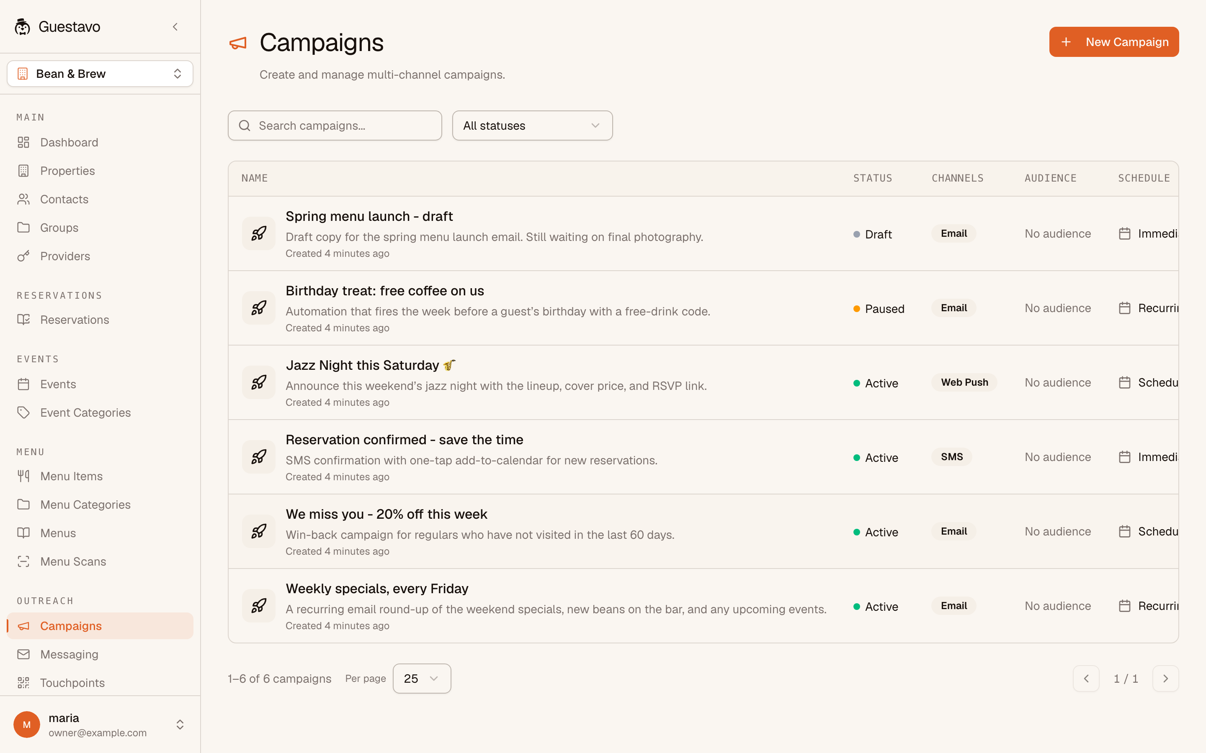Open the Bean & Brew property switcher
Viewport: 1206px width, 753px height.
(x=100, y=74)
